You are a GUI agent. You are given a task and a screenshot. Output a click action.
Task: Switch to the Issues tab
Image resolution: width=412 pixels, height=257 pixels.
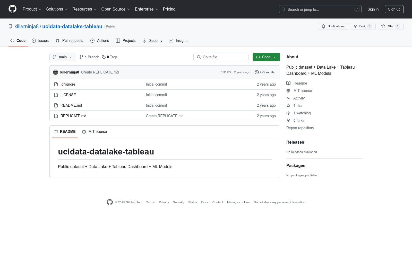click(x=40, y=41)
